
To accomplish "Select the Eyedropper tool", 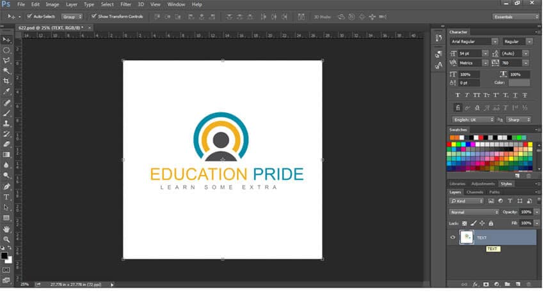I will (6, 91).
